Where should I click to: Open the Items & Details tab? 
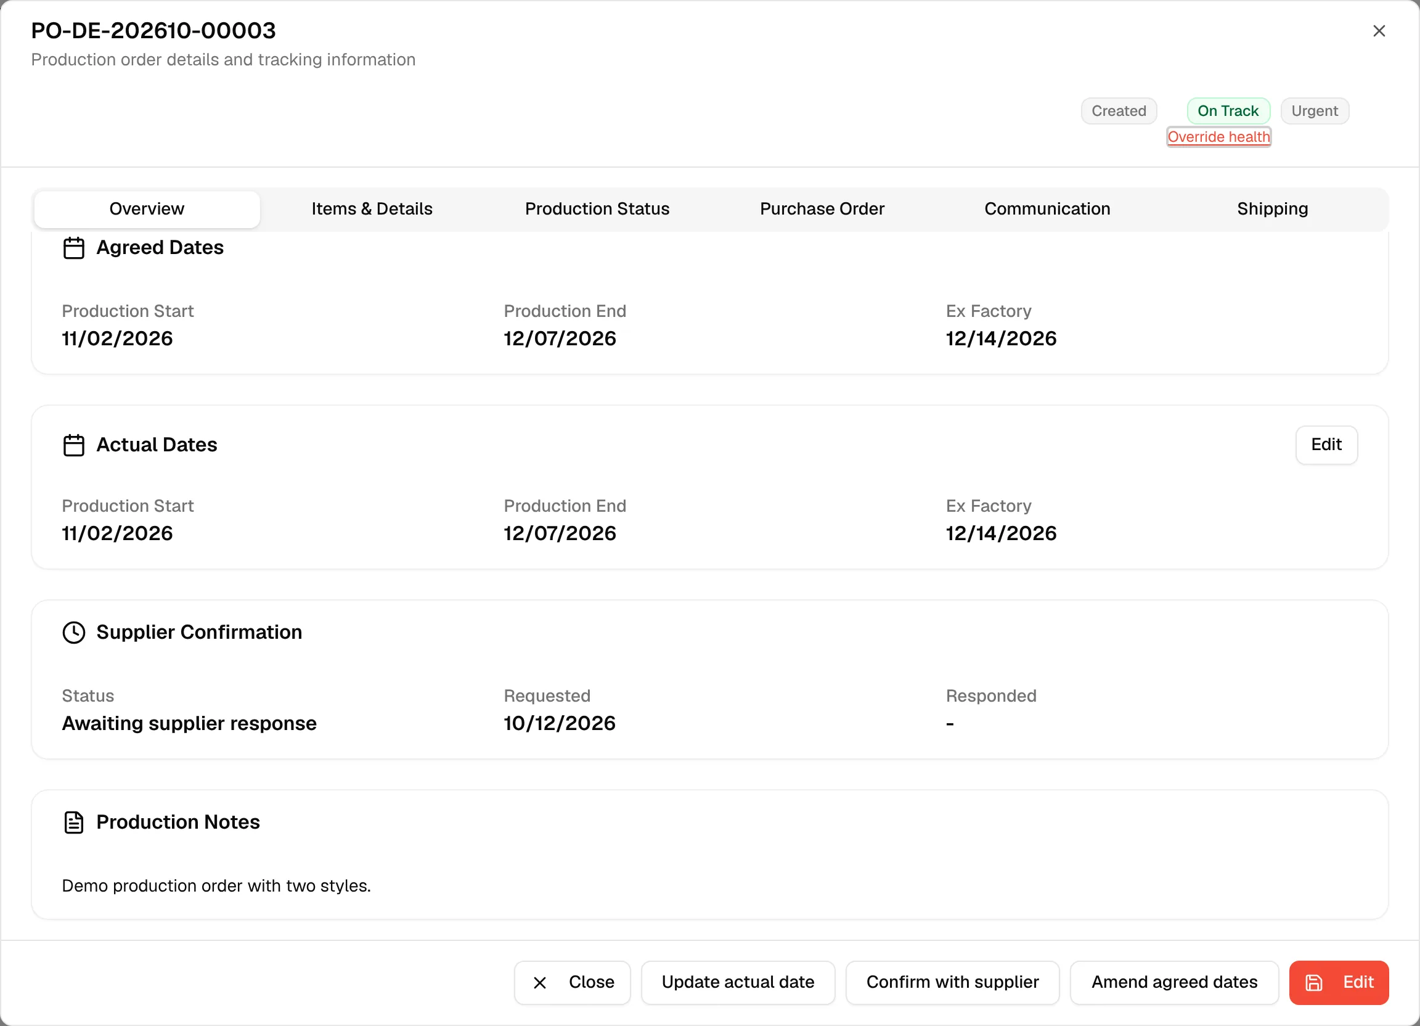[372, 209]
